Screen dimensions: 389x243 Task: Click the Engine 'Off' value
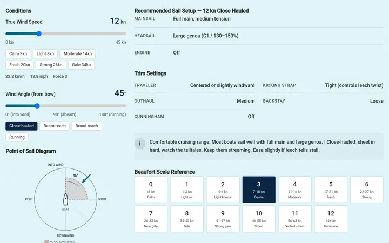click(176, 52)
